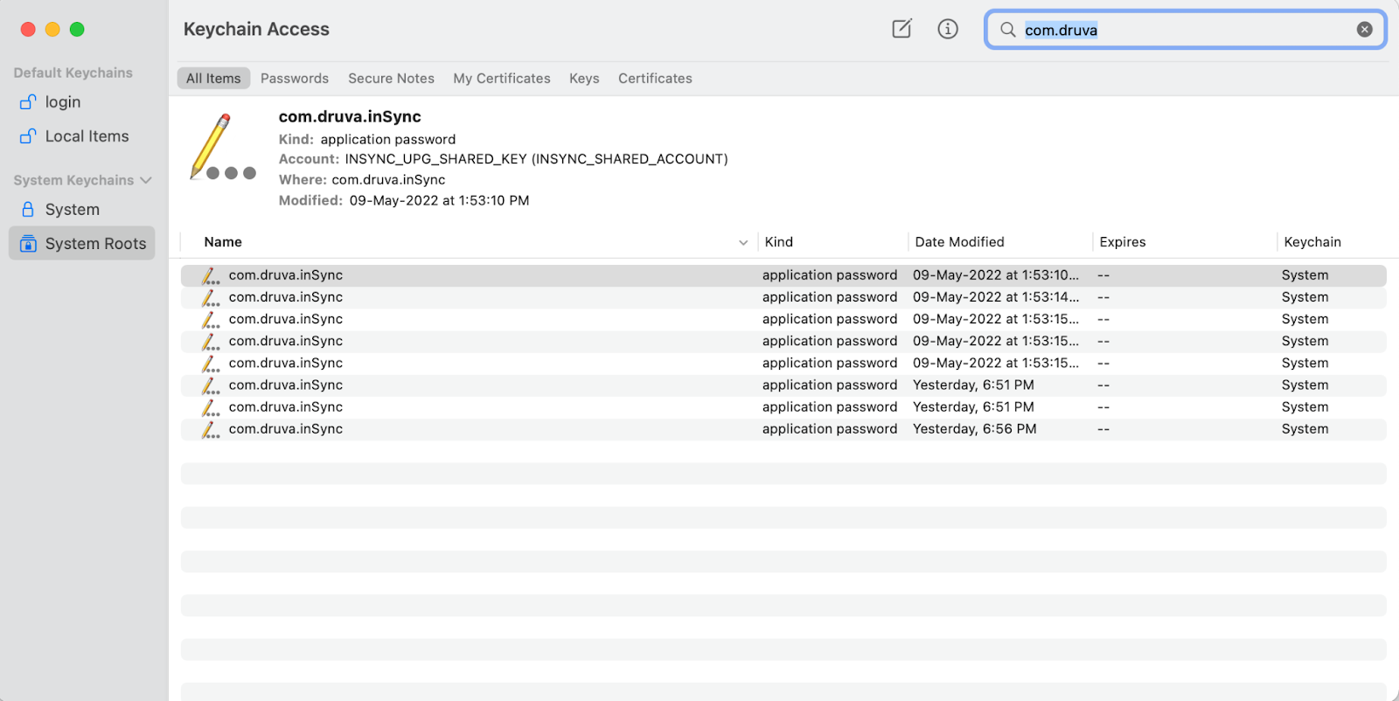This screenshot has height=701, width=1399.
Task: Click the magnifier icon in the search field
Action: 1008,30
